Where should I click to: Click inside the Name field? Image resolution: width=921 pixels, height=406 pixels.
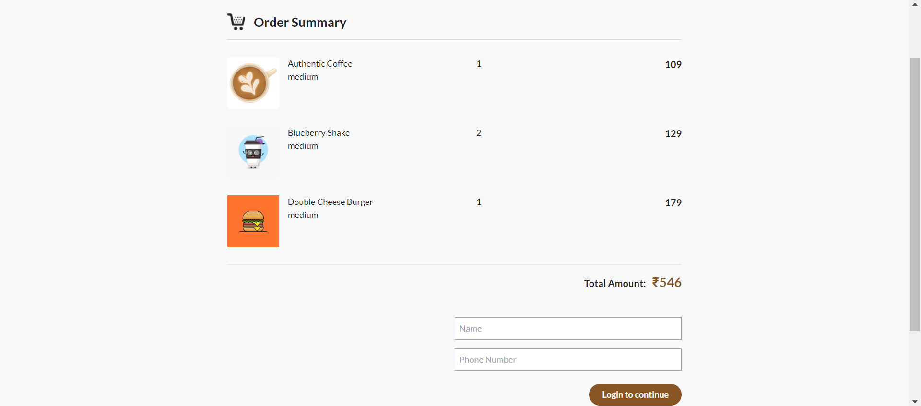click(567, 328)
